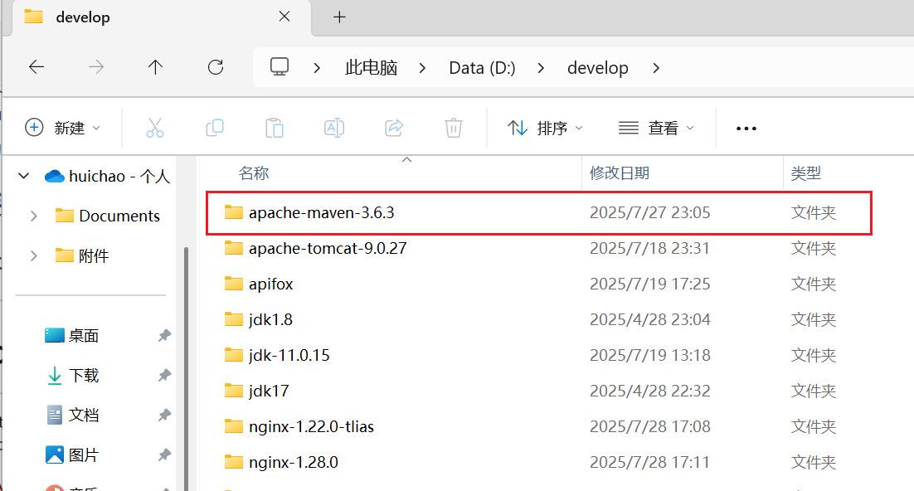Open 图片 (Pictures) quick access item
This screenshot has width=914, height=491.
point(71,455)
